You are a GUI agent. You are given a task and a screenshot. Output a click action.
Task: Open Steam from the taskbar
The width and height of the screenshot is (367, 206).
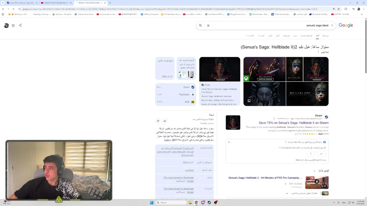209,203
